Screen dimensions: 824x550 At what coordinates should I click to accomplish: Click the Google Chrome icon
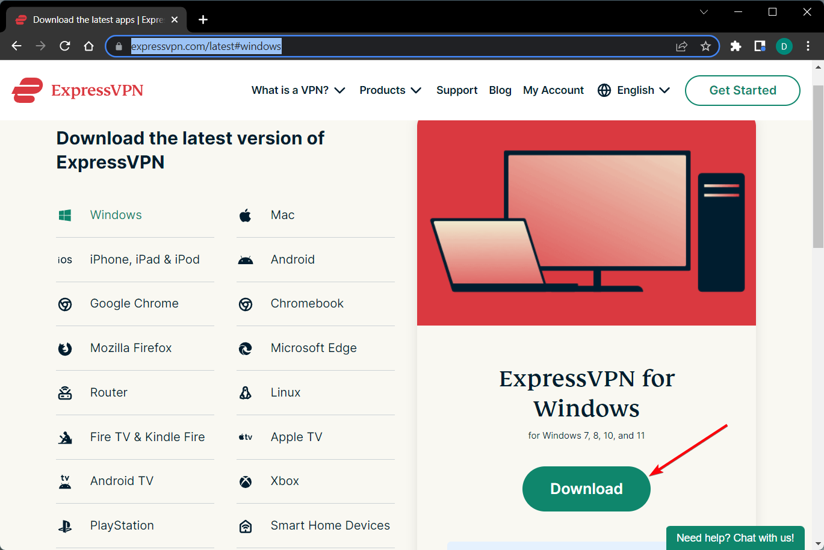point(65,303)
